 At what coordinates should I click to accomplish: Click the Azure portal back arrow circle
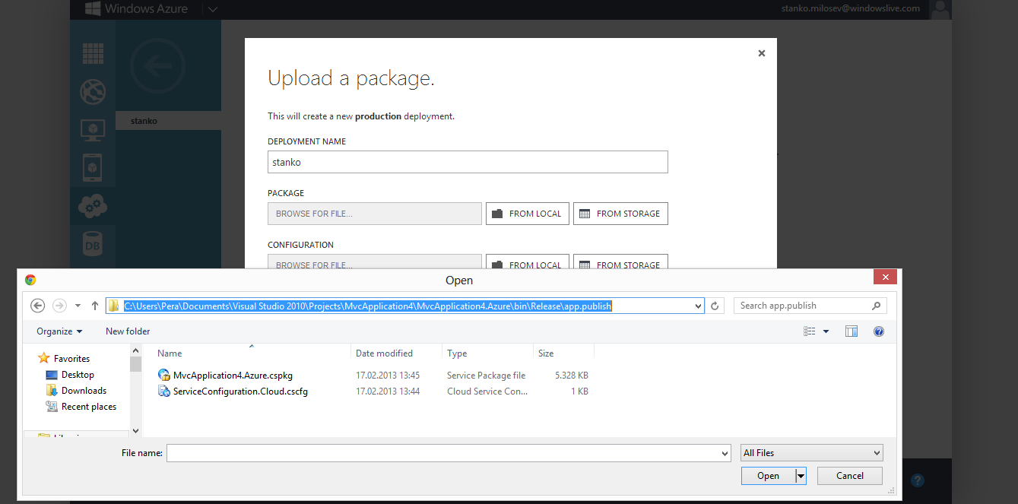(157, 67)
